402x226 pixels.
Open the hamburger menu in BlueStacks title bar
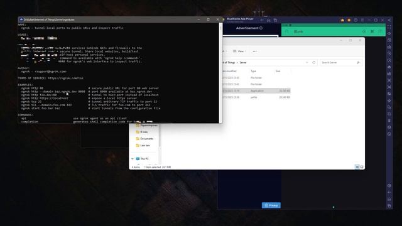click(x=362, y=20)
